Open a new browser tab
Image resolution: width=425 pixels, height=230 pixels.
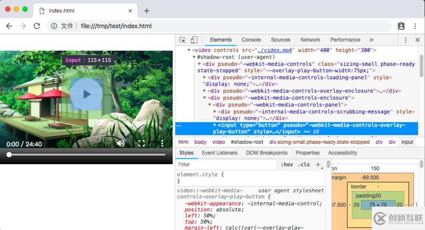147,11
